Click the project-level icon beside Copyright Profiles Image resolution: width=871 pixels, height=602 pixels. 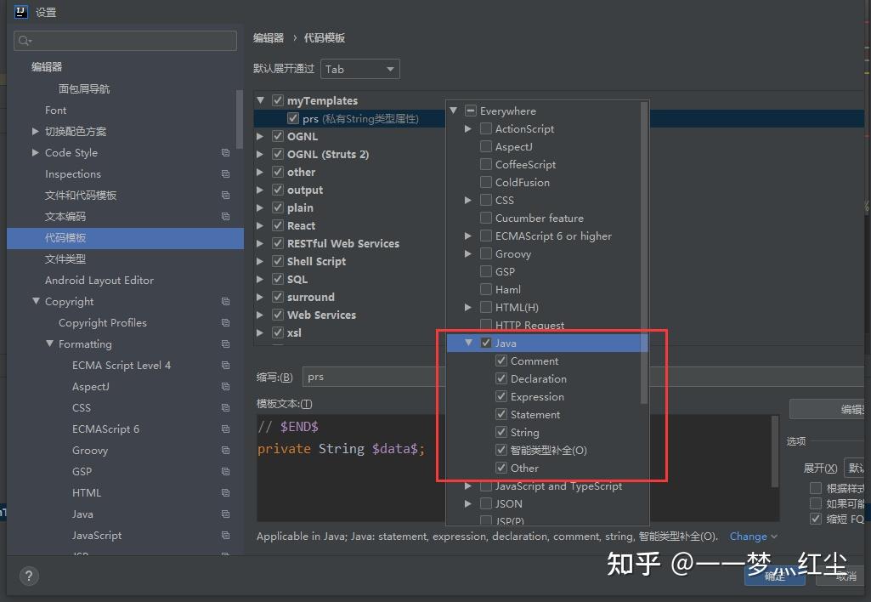pyautogui.click(x=225, y=322)
